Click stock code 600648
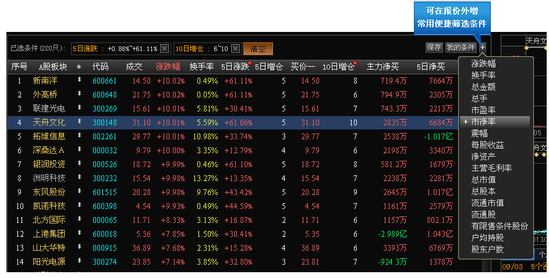Viewport: 549px width, 278px height. pos(105,95)
